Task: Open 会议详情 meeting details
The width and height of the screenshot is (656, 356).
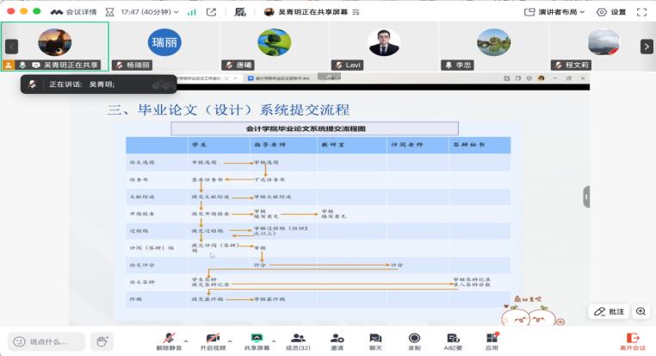Action: (x=73, y=12)
